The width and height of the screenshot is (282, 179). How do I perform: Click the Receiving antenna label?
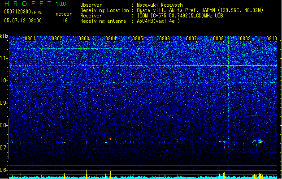tap(103, 21)
